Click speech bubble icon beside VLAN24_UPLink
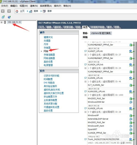Viewport: 137px width, 145px height. pyautogui.click(x=85, y=65)
